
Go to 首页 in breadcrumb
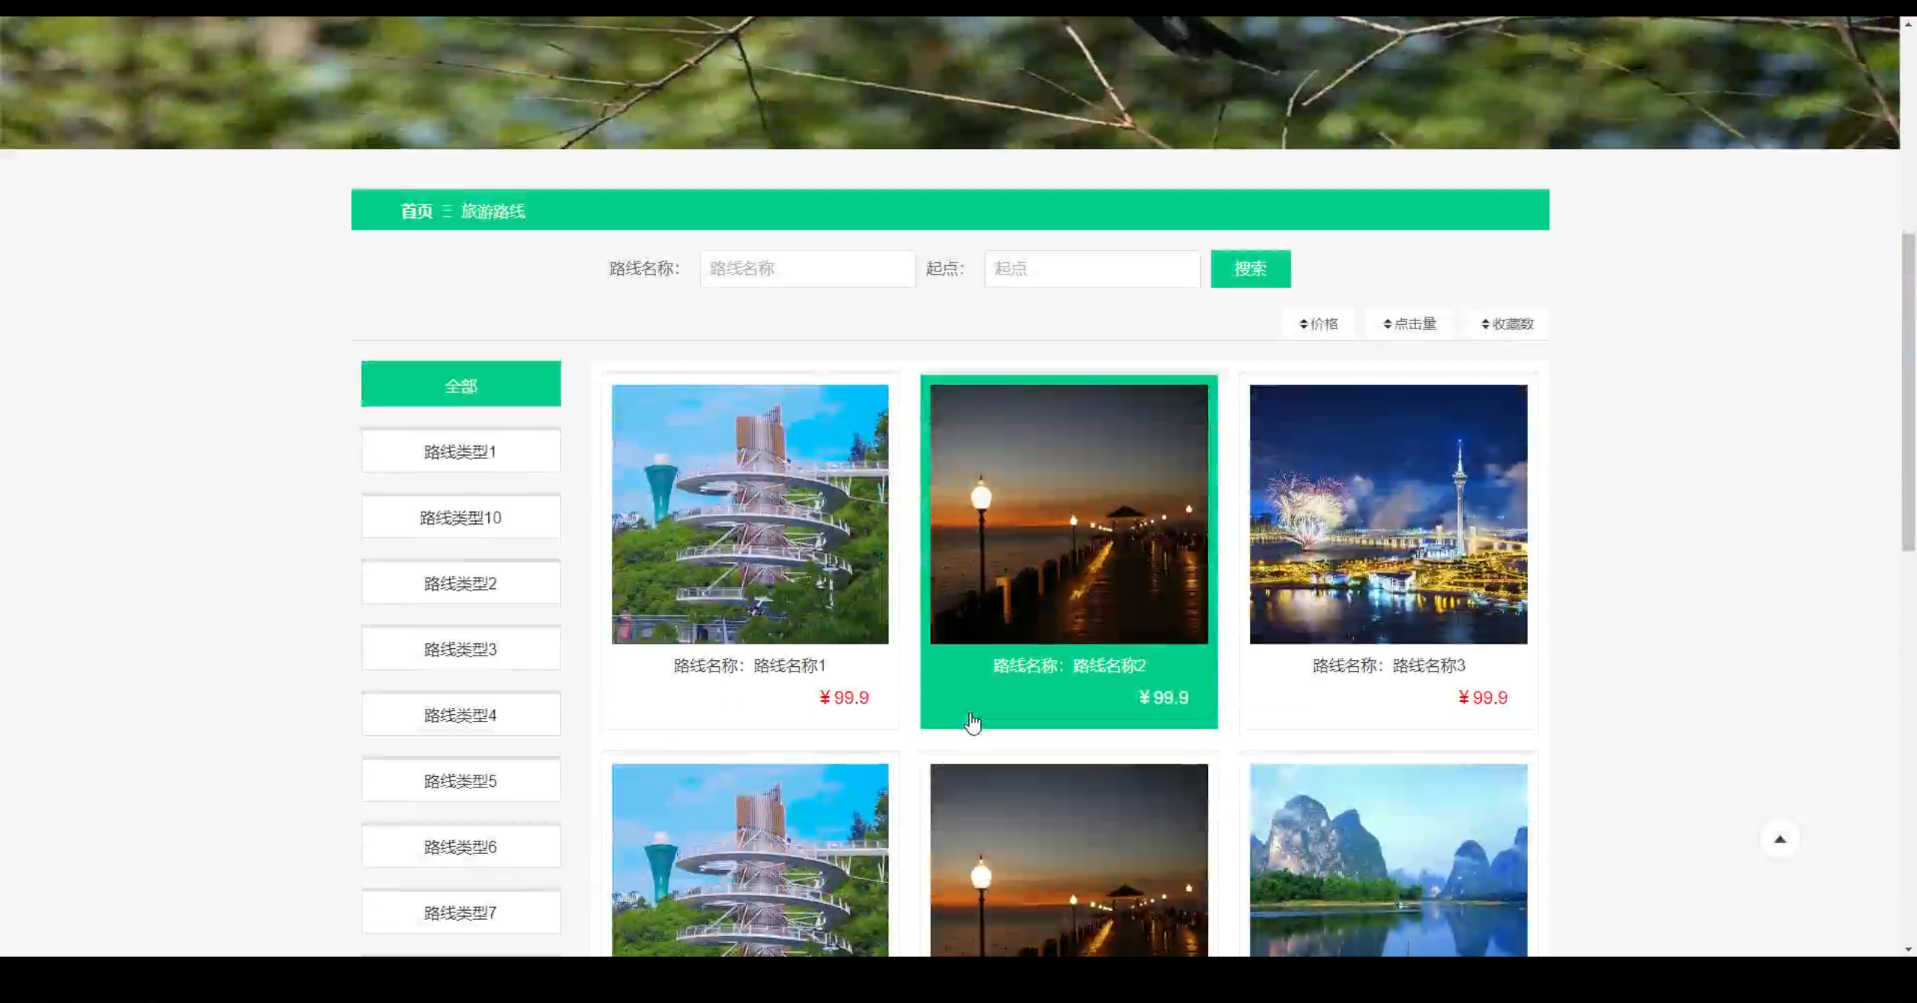click(x=416, y=211)
